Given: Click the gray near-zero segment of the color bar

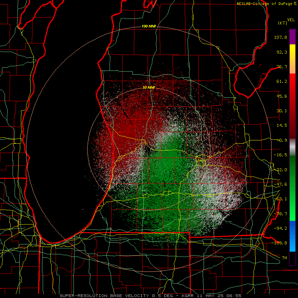Looking at the screenshot, I should [x=292, y=147].
